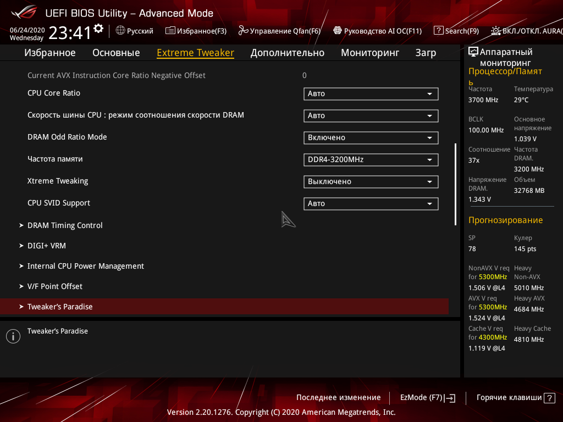
Task: Click CPU Core Ratio label
Action: pyautogui.click(x=54, y=93)
